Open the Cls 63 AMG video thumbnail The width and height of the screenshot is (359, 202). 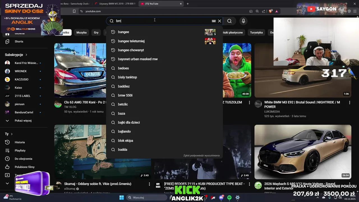pos(80,70)
